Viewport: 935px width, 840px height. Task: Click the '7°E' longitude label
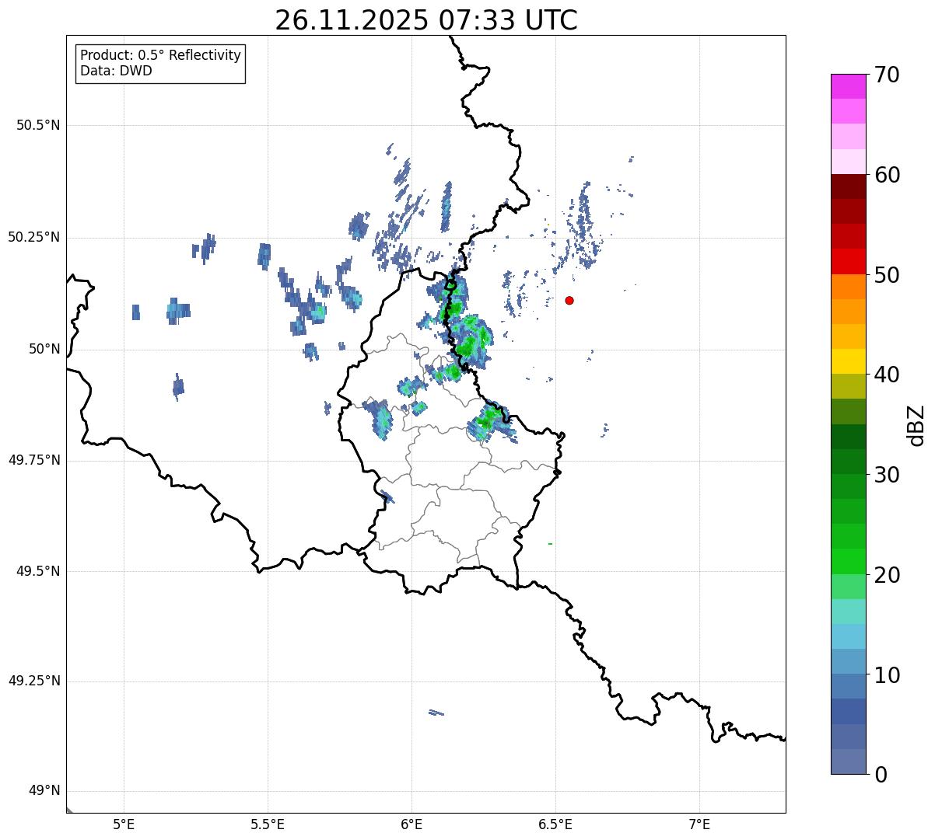(x=699, y=824)
